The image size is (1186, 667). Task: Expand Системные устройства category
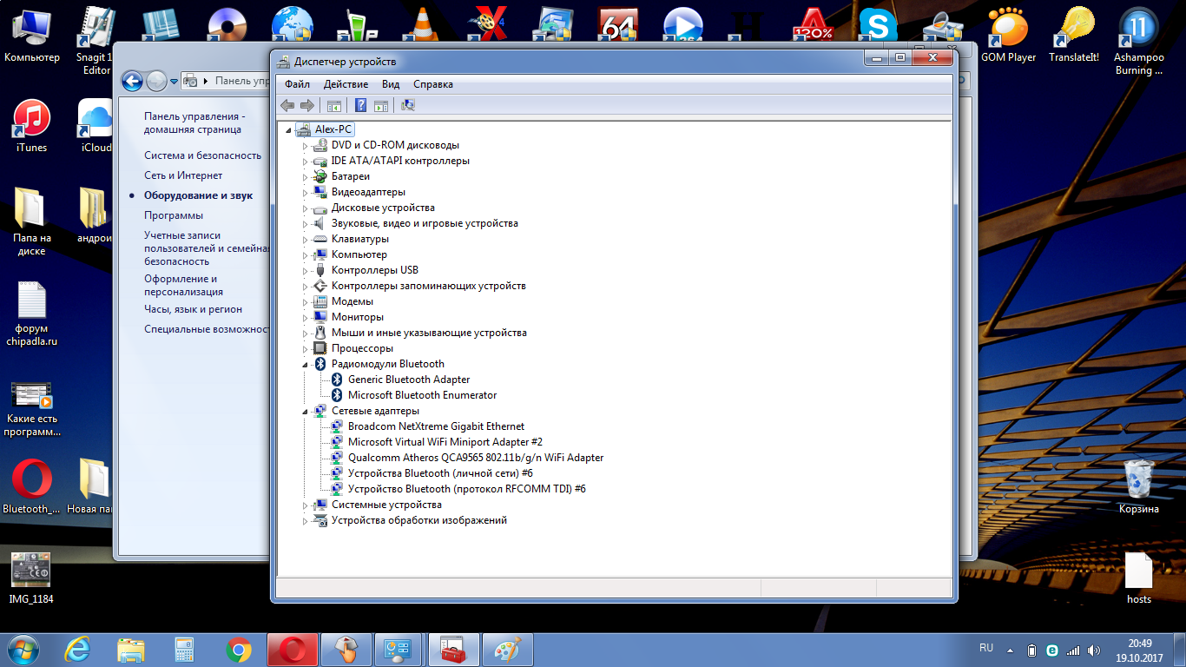tap(305, 505)
